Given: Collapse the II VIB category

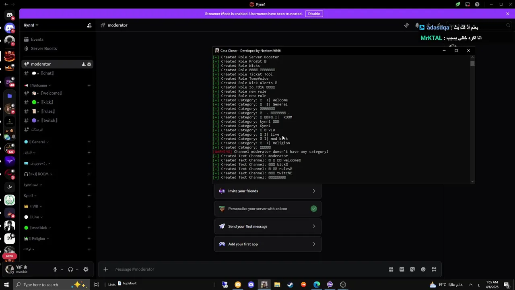Looking at the screenshot, I should (33, 206).
